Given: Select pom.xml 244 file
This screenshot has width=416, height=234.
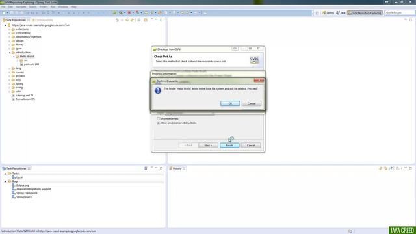Looking at the screenshot, I should coord(31,64).
